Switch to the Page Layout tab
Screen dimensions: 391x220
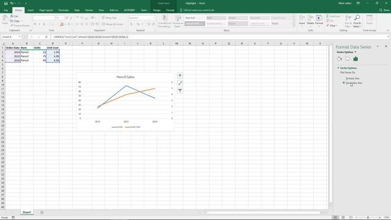[46, 10]
